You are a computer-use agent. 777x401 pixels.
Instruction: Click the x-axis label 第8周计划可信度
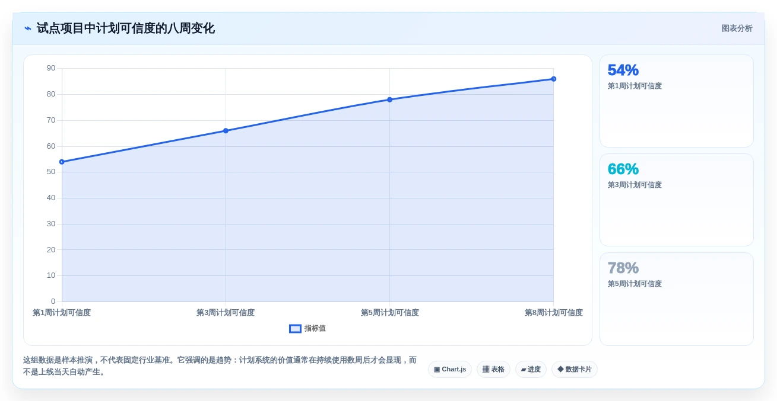(553, 313)
